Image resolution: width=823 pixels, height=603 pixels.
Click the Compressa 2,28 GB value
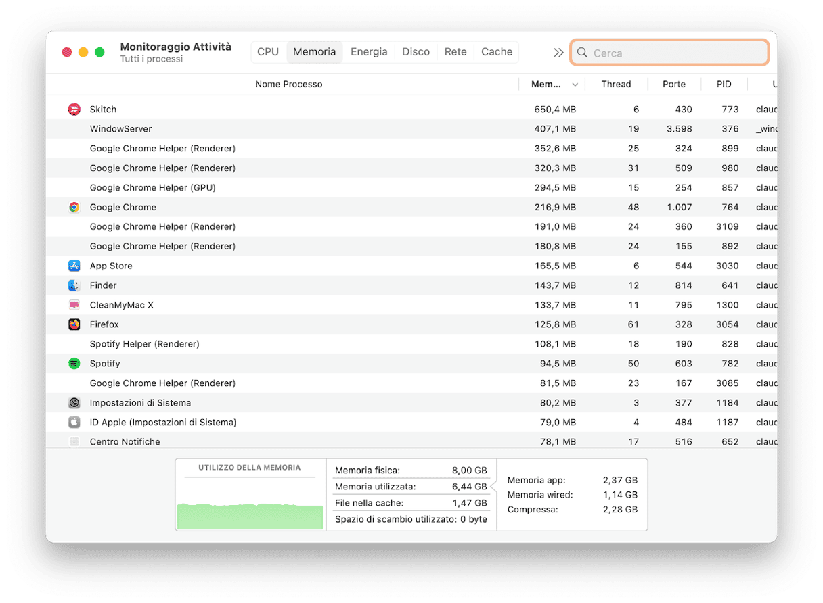click(x=620, y=510)
